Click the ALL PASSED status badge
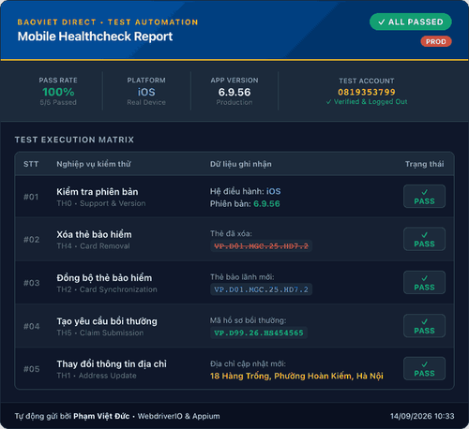The image size is (469, 429). point(411,22)
